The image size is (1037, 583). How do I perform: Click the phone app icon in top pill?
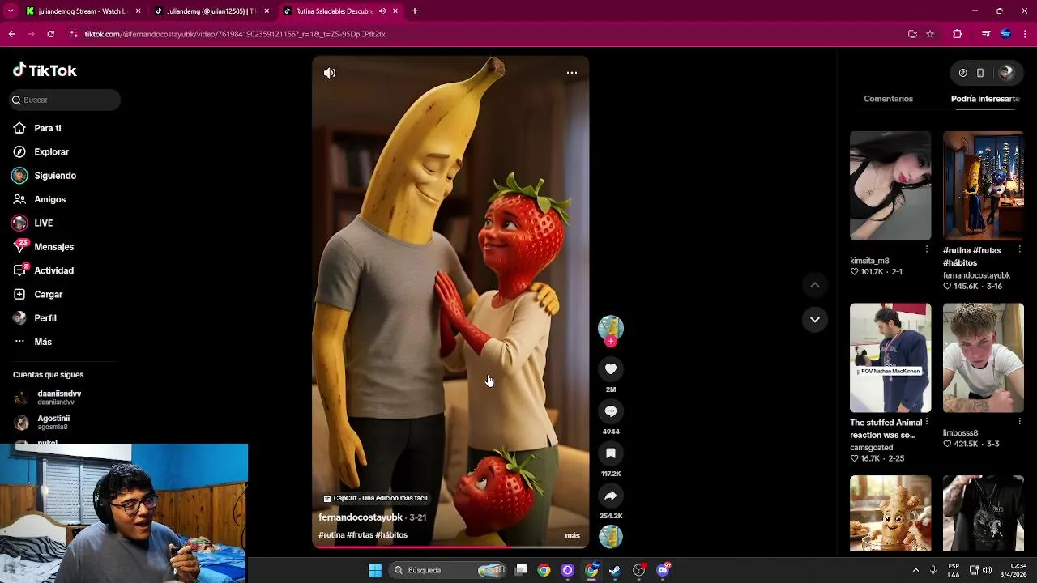coord(980,73)
